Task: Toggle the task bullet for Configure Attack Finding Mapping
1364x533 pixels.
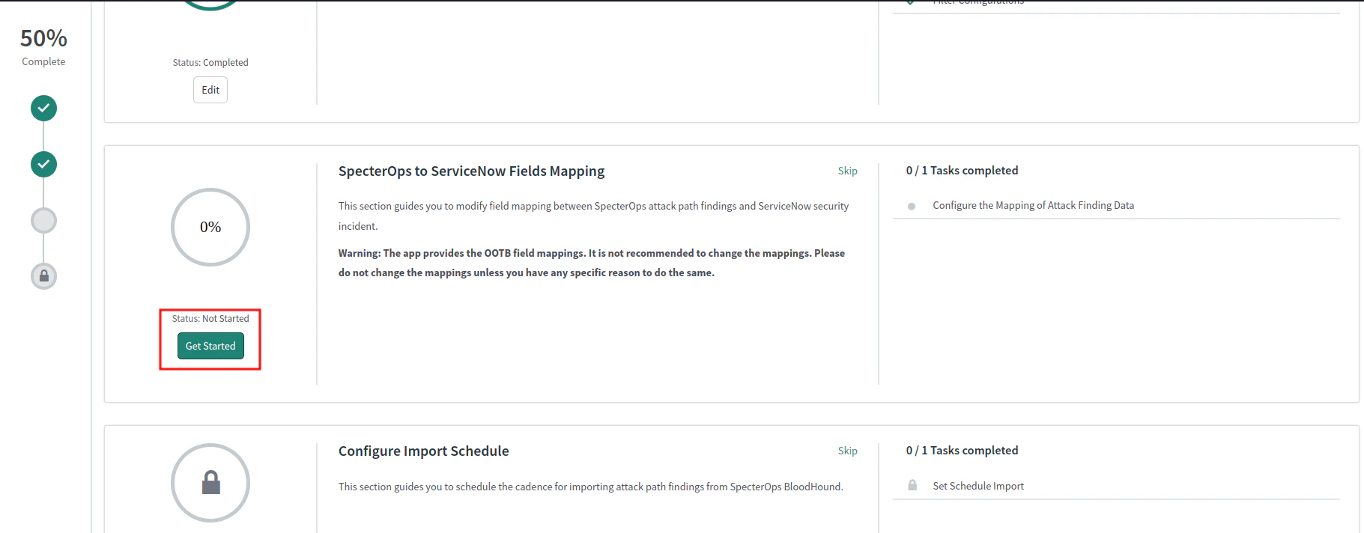Action: pos(911,205)
